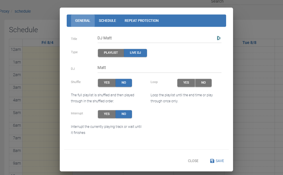Open the DJ selection field showing Matt

click(159, 68)
